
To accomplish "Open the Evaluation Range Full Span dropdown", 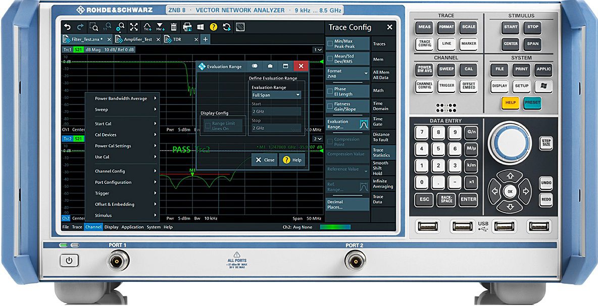I will [276, 95].
